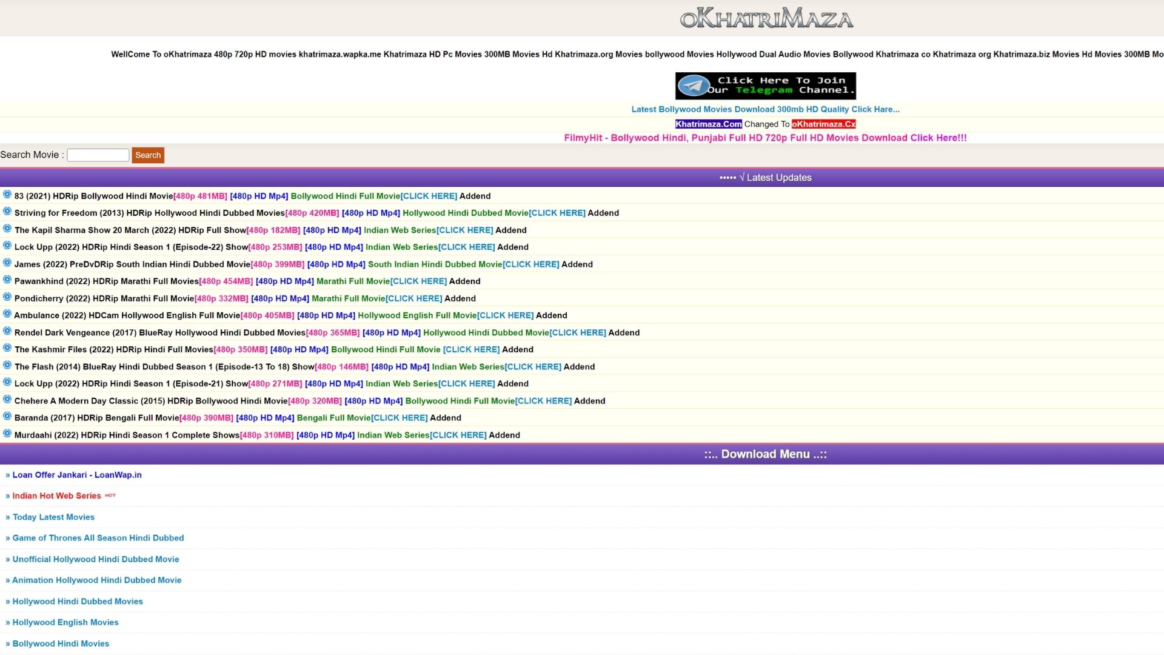Click bullet icon beside The Flash (2014)

[7, 366]
